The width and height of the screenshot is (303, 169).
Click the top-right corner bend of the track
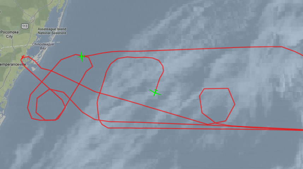coord(281,47)
